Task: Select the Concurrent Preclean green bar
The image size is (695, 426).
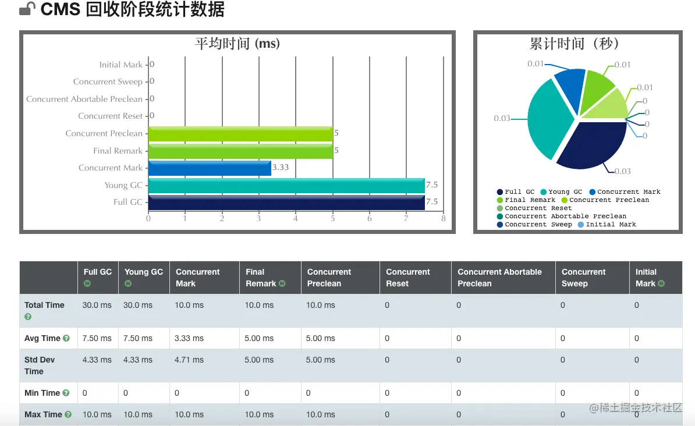Action: tap(240, 134)
